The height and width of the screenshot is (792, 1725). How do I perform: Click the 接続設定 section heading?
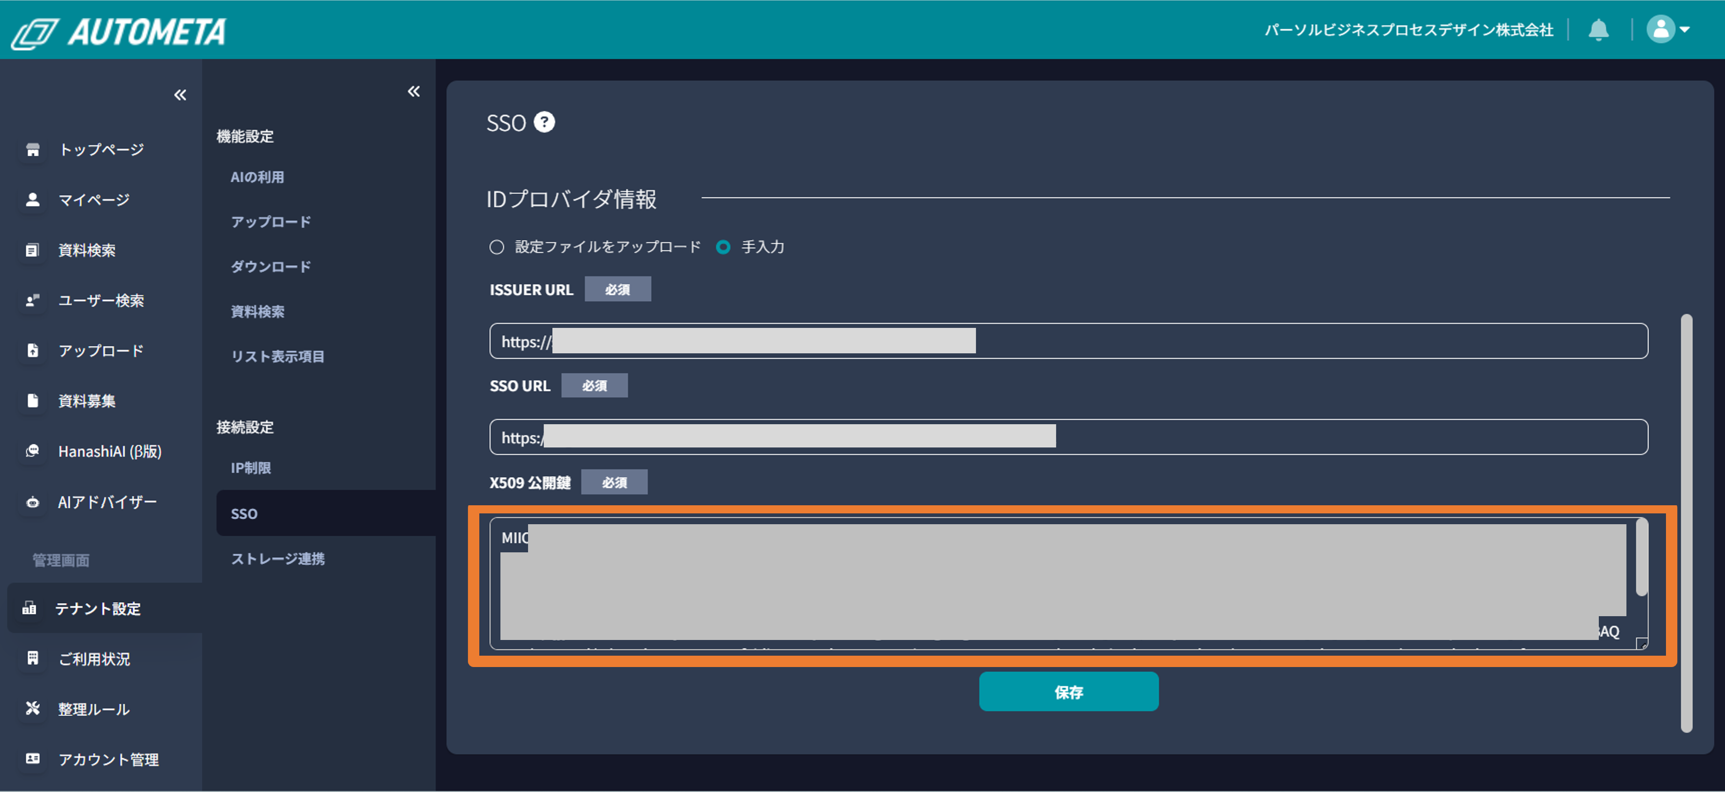point(245,427)
